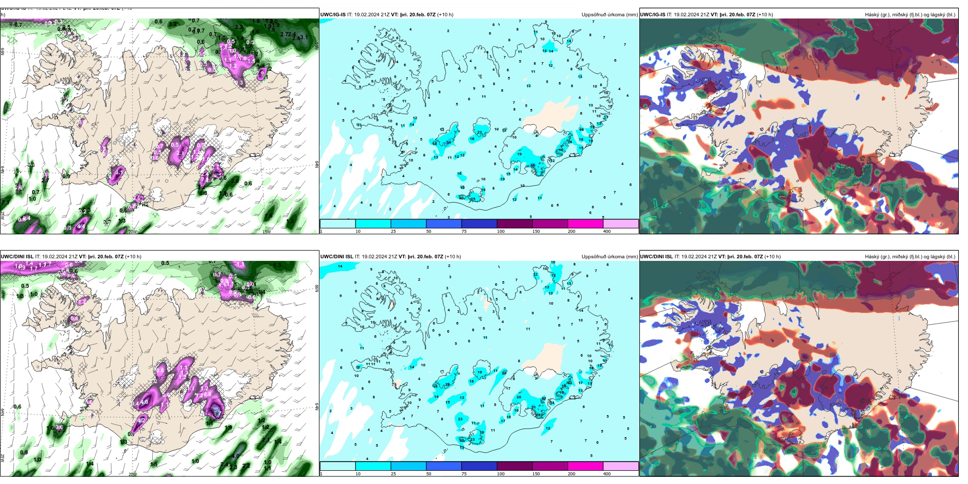The image size is (968, 484).
Task: Click the '400' tick label in the IG-IS legend
Action: (x=607, y=231)
